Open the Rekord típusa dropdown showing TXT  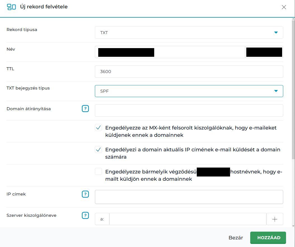tap(189, 32)
